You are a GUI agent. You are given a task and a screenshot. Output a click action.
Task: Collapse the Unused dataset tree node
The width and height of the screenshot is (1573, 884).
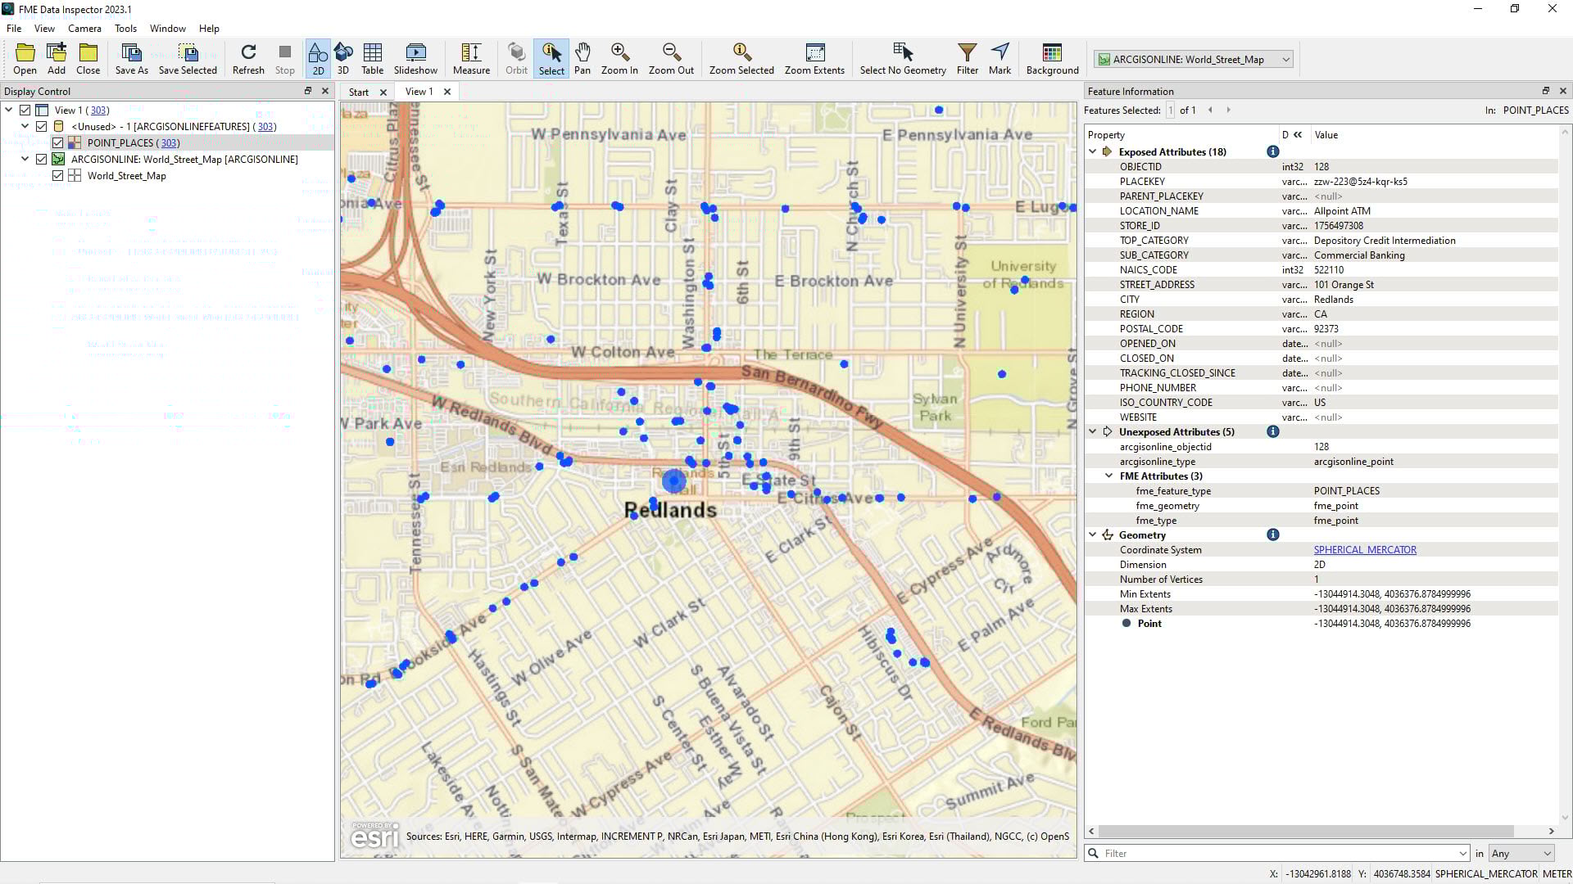coord(25,126)
